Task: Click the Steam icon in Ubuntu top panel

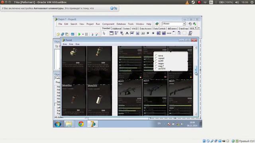Action: [193, 2]
